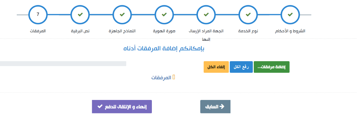Select the checkmark circle above نص البرقية
This screenshot has height=119, width=357.
(x=80, y=14)
